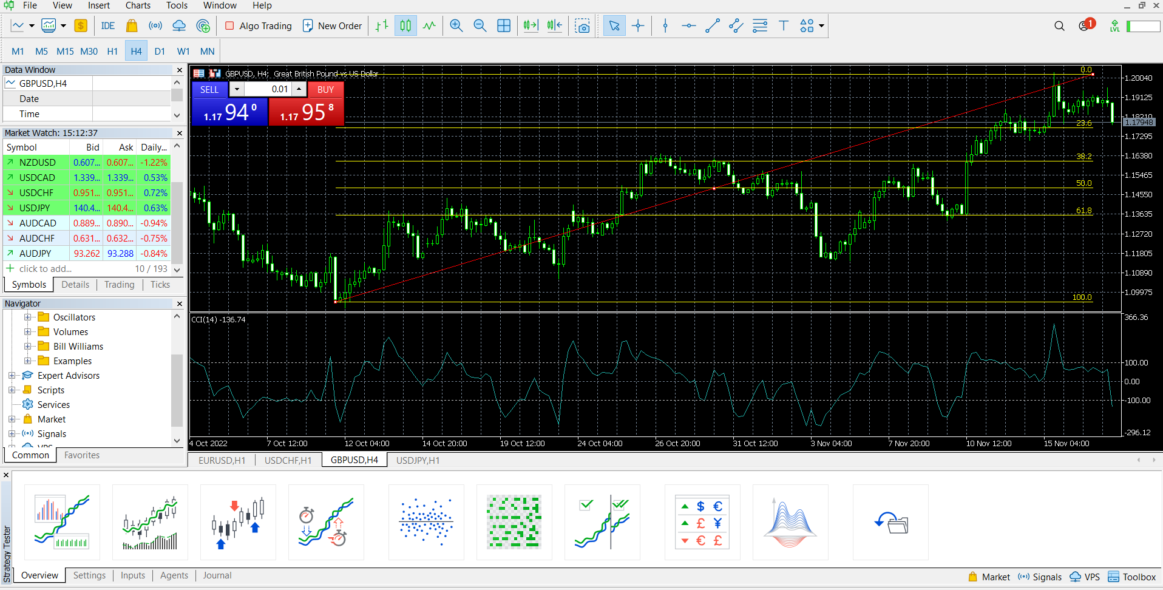
Task: Open the Forex currency pairs test thumbnail
Action: pos(702,522)
